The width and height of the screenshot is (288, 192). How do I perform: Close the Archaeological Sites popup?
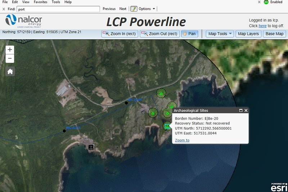pos(246,111)
